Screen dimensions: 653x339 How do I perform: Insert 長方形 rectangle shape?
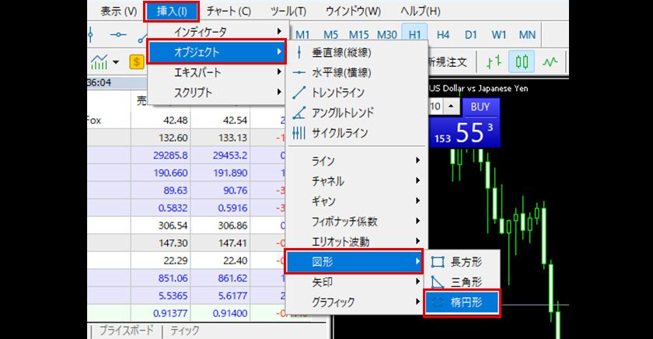tap(466, 262)
